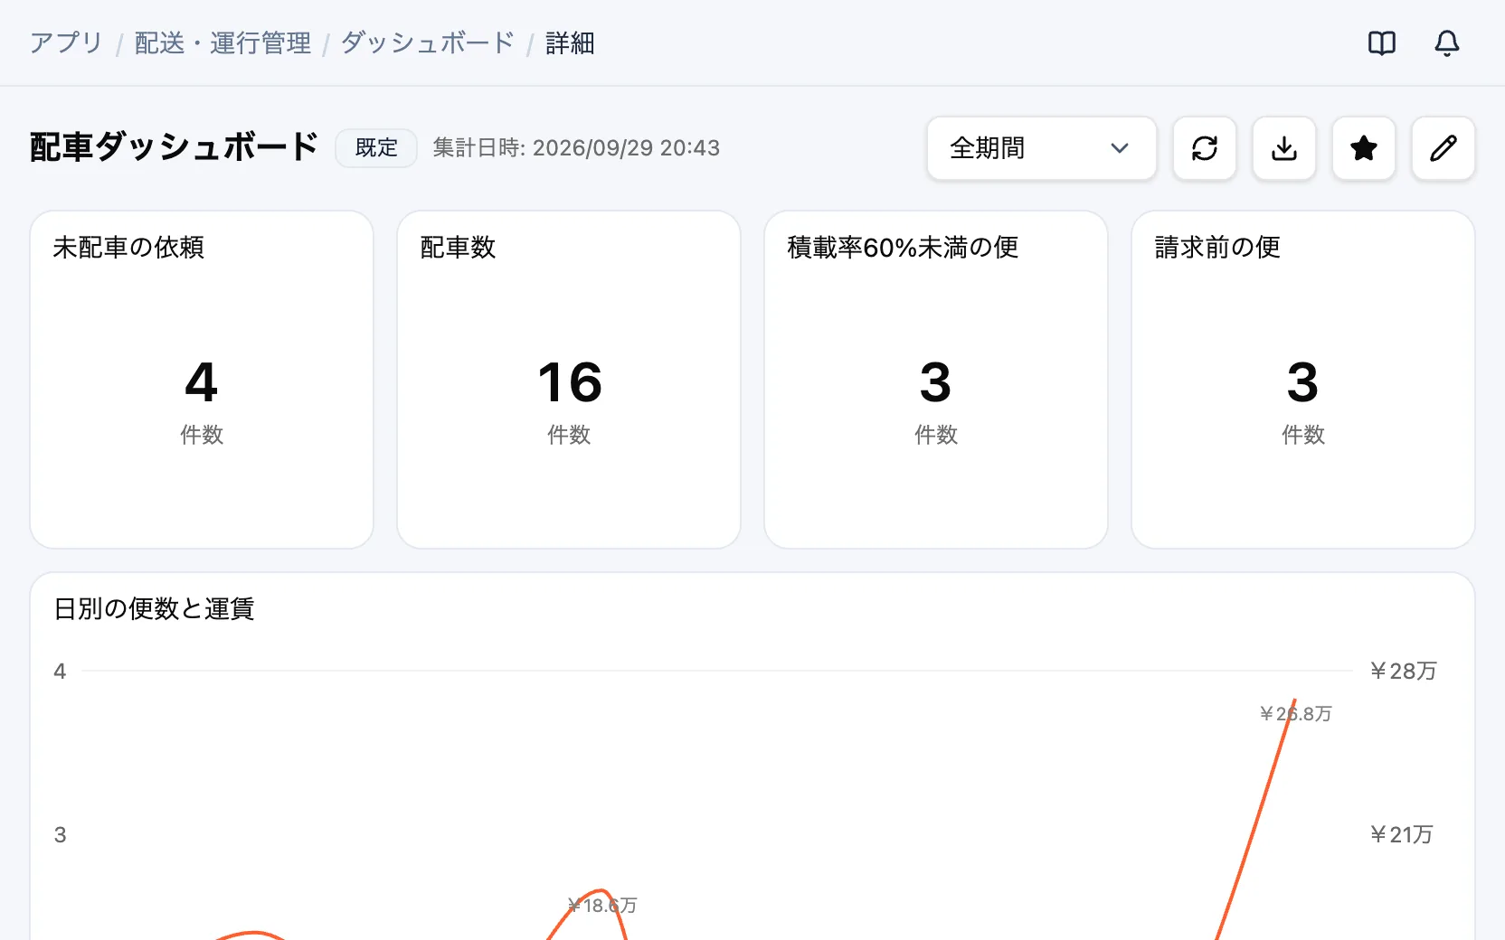The width and height of the screenshot is (1505, 940).
Task: Open the 全期間 period dropdown
Action: click(x=1042, y=148)
